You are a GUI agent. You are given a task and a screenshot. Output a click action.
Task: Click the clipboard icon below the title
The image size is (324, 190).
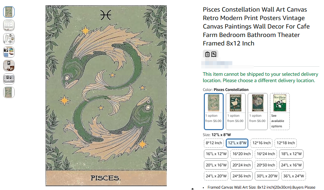[x=207, y=54]
